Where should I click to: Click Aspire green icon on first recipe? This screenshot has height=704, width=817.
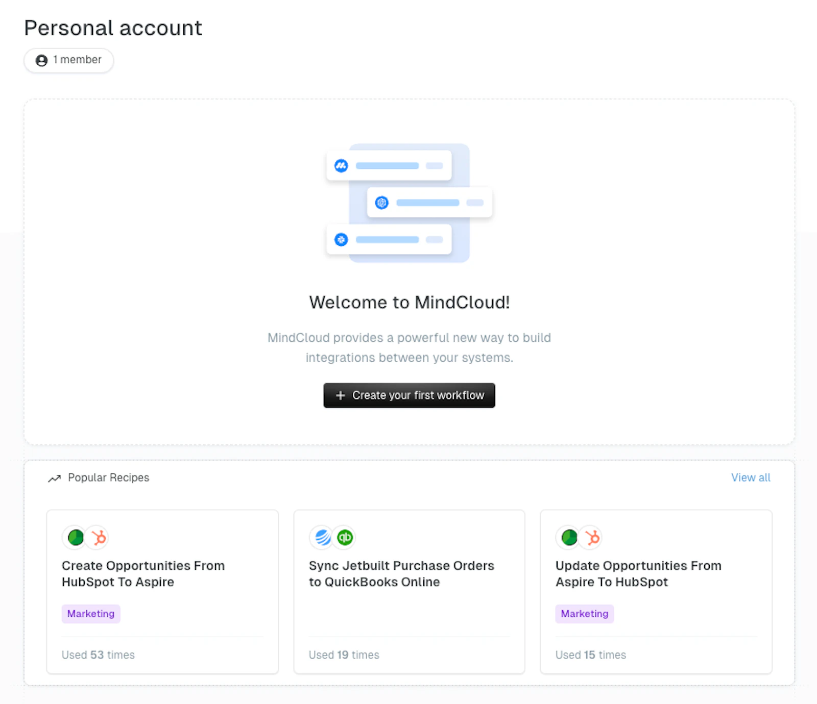[x=76, y=537]
